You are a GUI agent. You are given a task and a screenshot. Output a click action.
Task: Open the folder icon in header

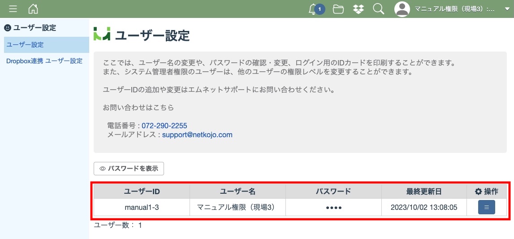[338, 9]
